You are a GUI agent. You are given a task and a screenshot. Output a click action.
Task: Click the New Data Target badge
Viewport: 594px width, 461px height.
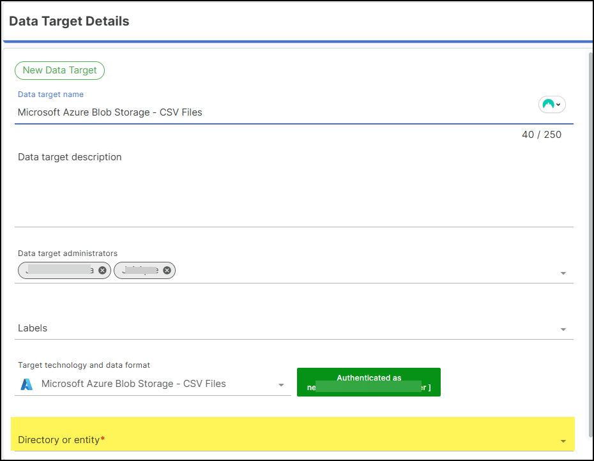pyautogui.click(x=59, y=70)
